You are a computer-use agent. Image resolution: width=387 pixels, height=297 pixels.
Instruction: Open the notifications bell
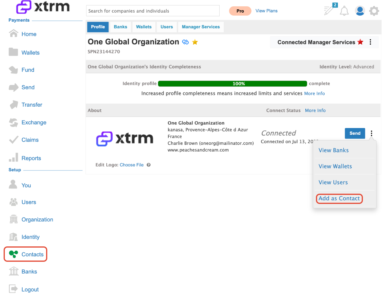point(344,11)
